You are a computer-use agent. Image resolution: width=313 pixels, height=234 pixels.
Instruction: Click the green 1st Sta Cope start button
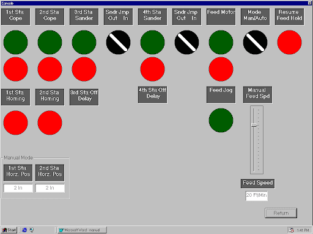click(x=15, y=42)
